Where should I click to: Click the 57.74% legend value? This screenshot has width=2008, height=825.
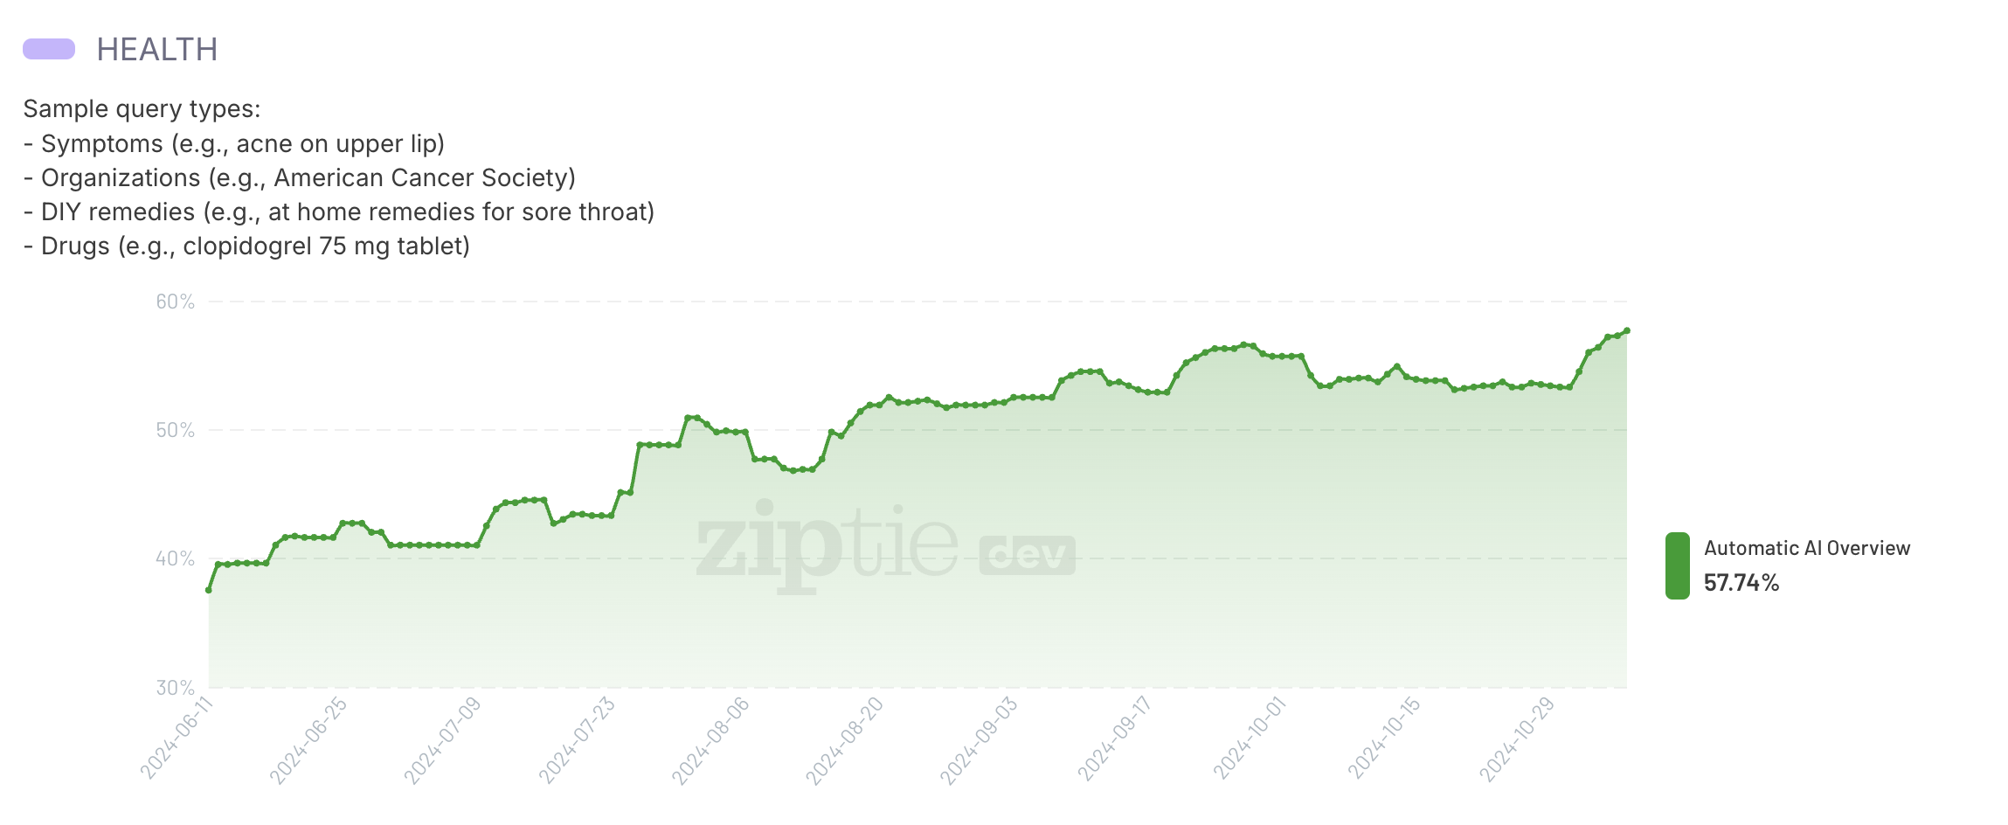(x=1741, y=583)
